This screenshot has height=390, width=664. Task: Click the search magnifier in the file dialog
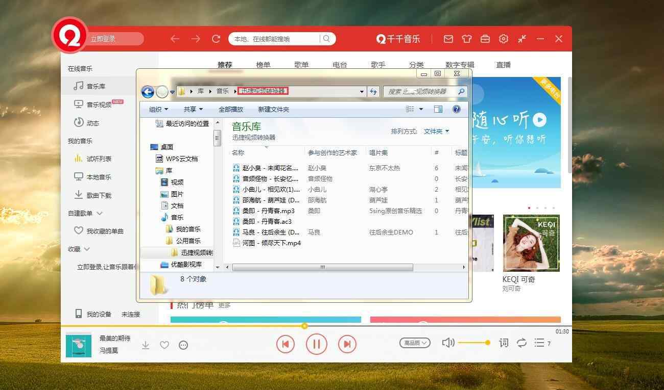[461, 92]
